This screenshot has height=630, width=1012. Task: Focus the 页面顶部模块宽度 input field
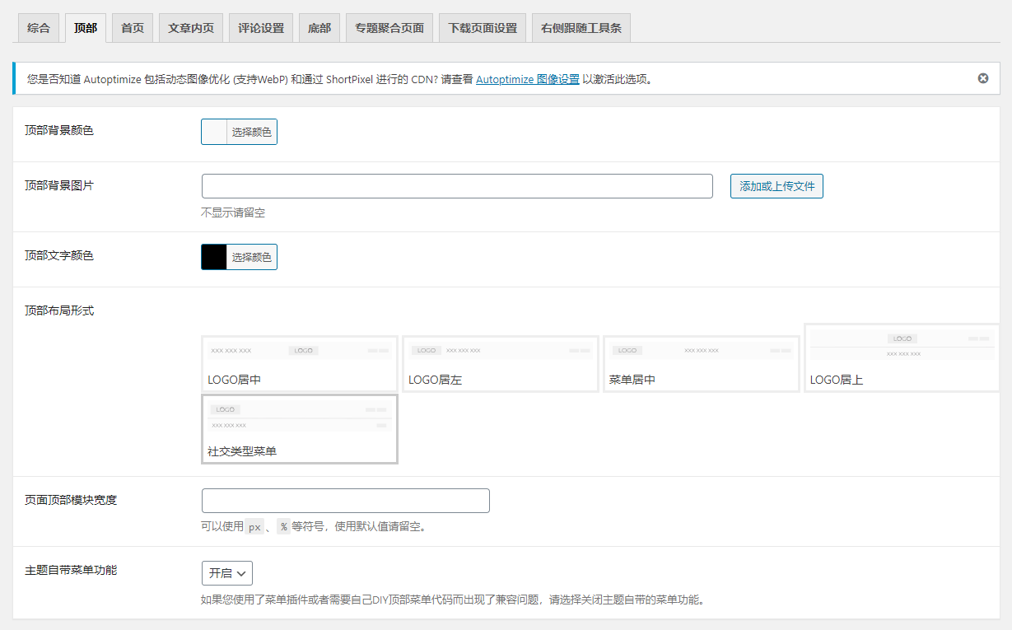(346, 501)
